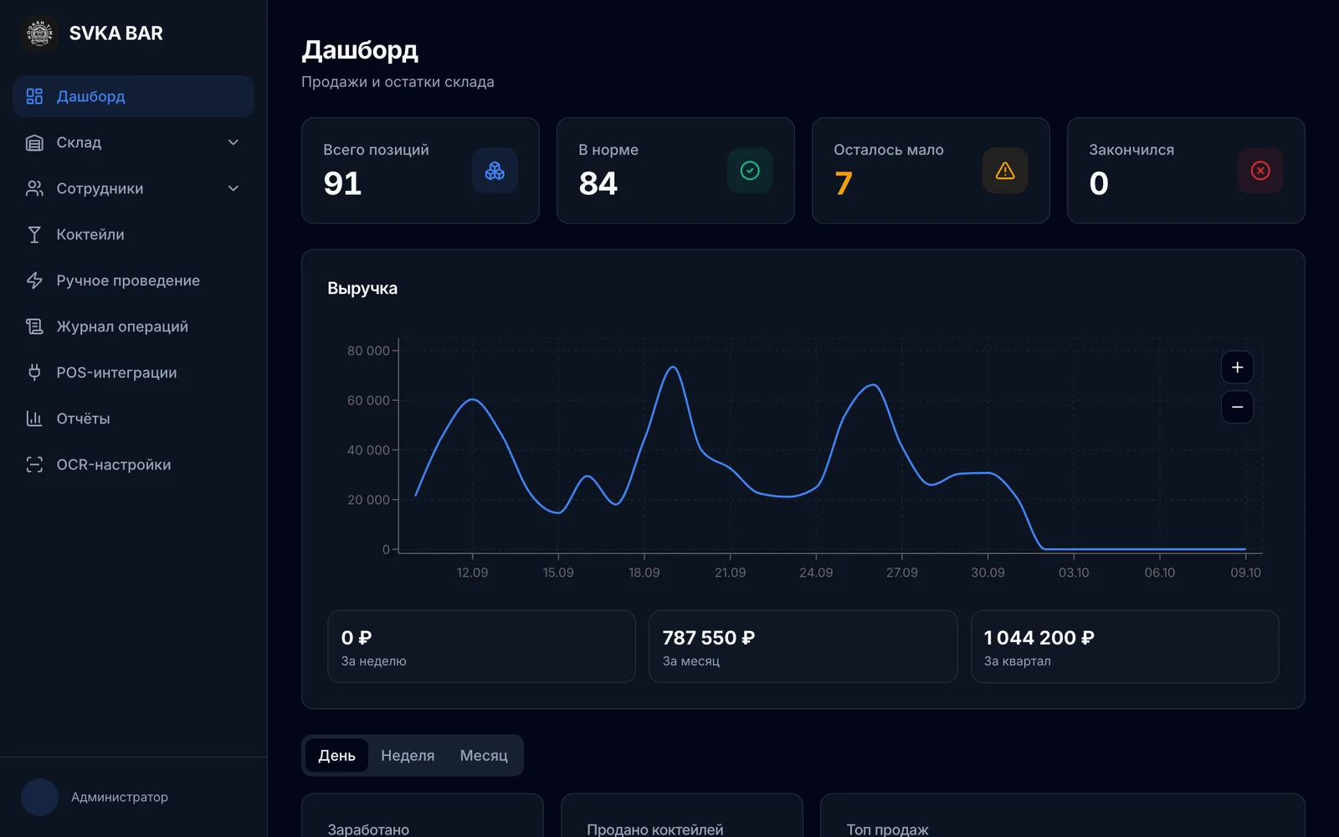
Task: Click the OCR-настройки scan icon
Action: pos(34,465)
